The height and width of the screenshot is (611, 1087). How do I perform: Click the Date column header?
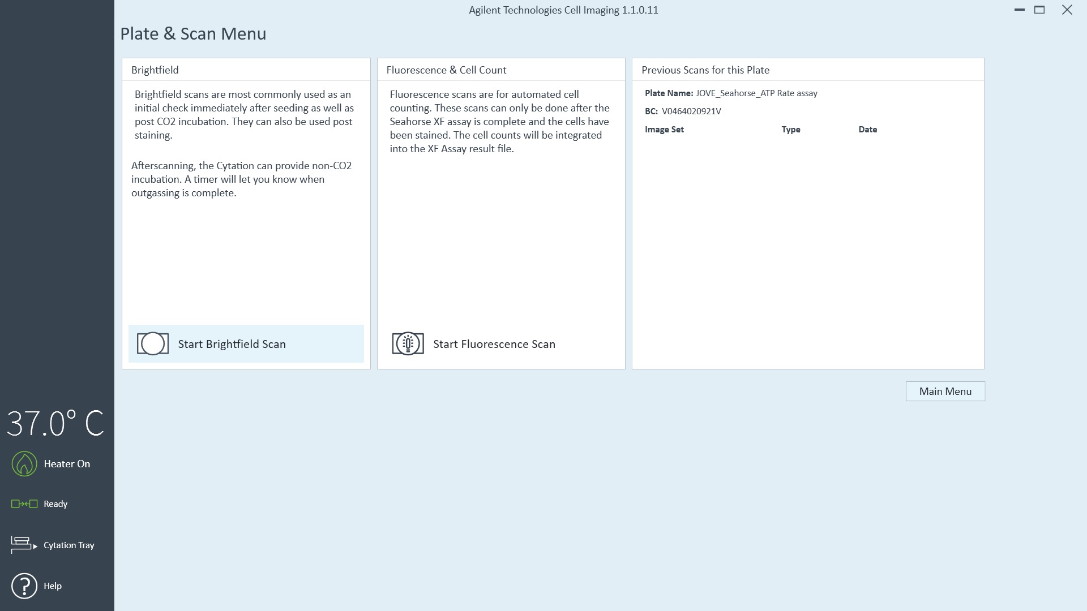pyautogui.click(x=867, y=130)
